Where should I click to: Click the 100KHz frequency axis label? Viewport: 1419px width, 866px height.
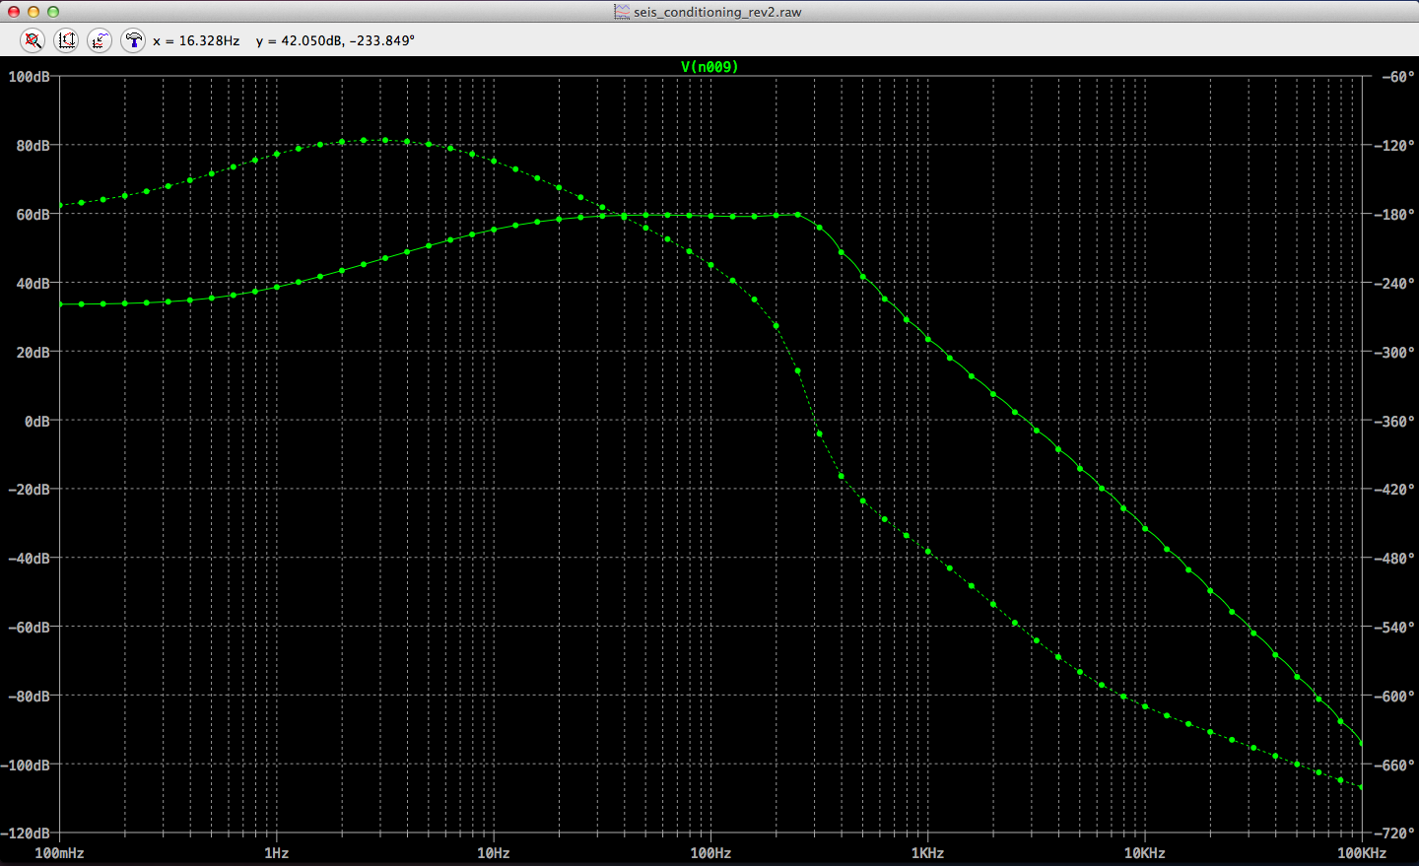click(x=1362, y=853)
